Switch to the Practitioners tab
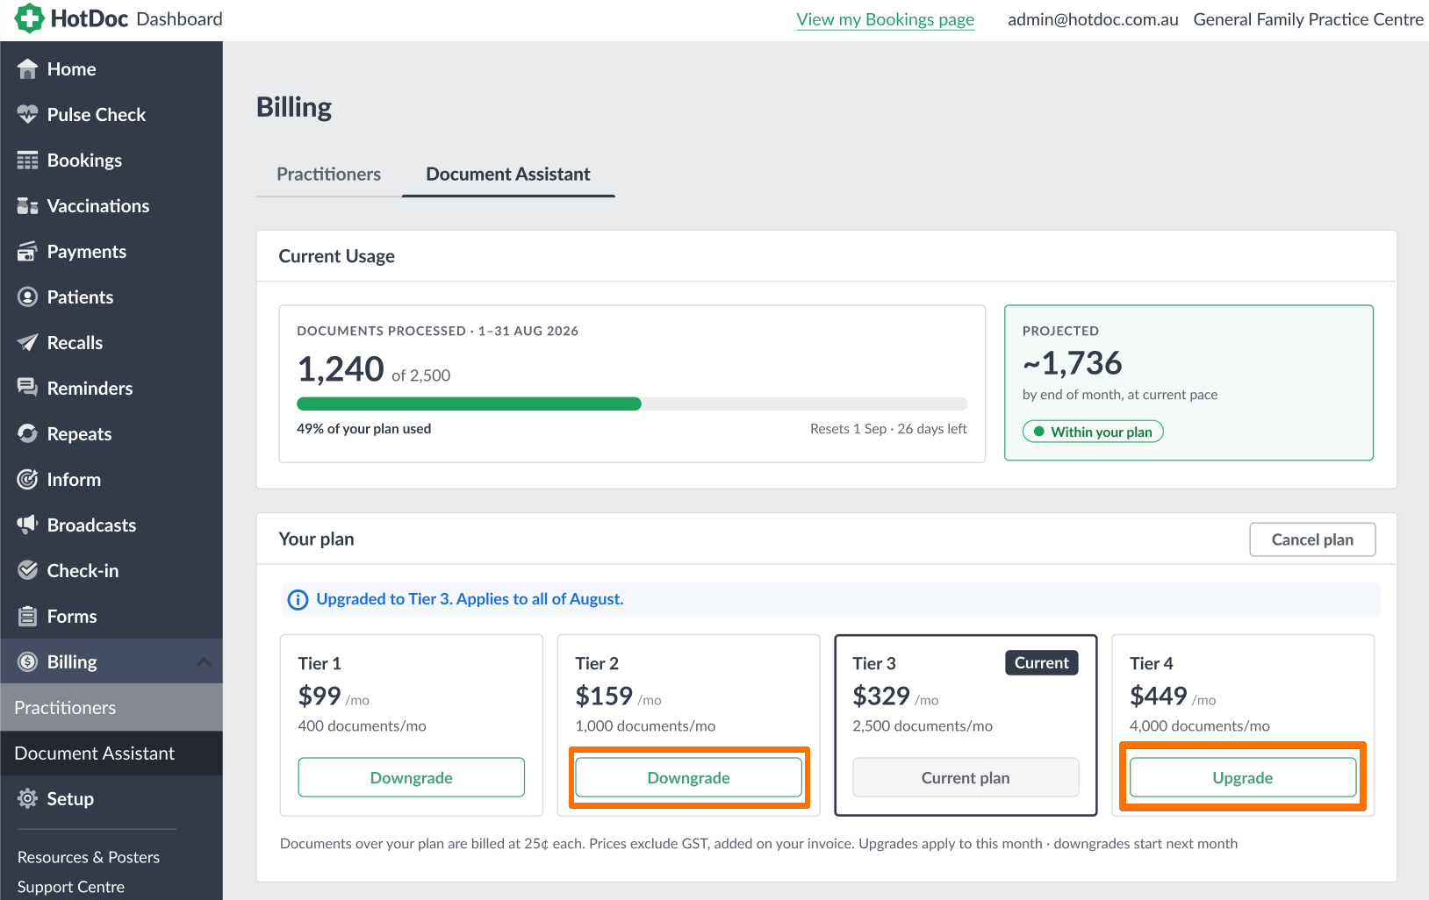The height and width of the screenshot is (900, 1429). [x=328, y=174]
